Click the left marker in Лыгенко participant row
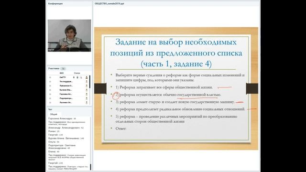 pos(50,103)
